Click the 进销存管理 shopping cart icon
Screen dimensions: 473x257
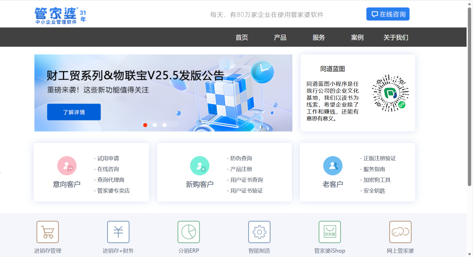[x=48, y=232]
